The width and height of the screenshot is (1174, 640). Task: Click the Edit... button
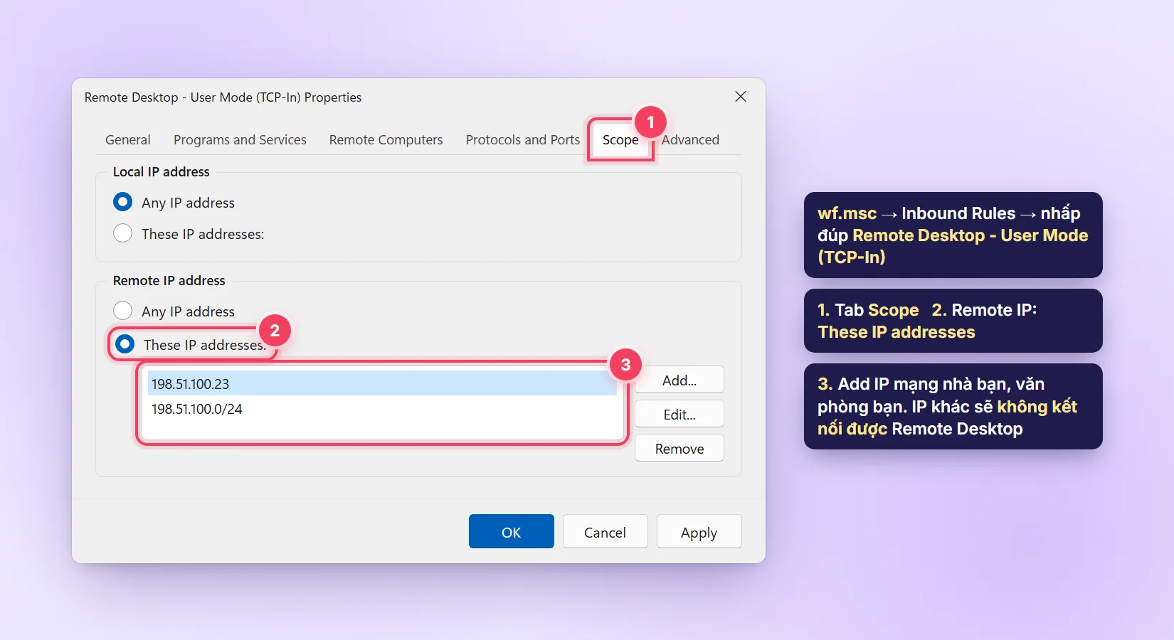[x=679, y=414]
